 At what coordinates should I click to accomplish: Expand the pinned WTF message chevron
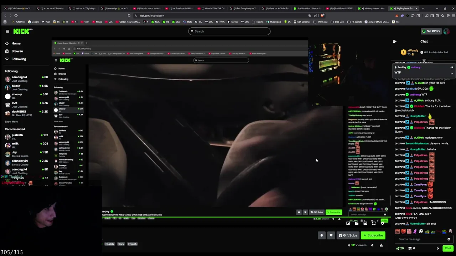tap(452, 74)
